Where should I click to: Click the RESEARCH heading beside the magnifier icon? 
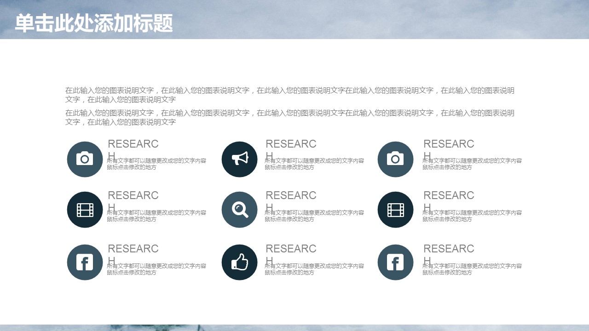tap(291, 196)
